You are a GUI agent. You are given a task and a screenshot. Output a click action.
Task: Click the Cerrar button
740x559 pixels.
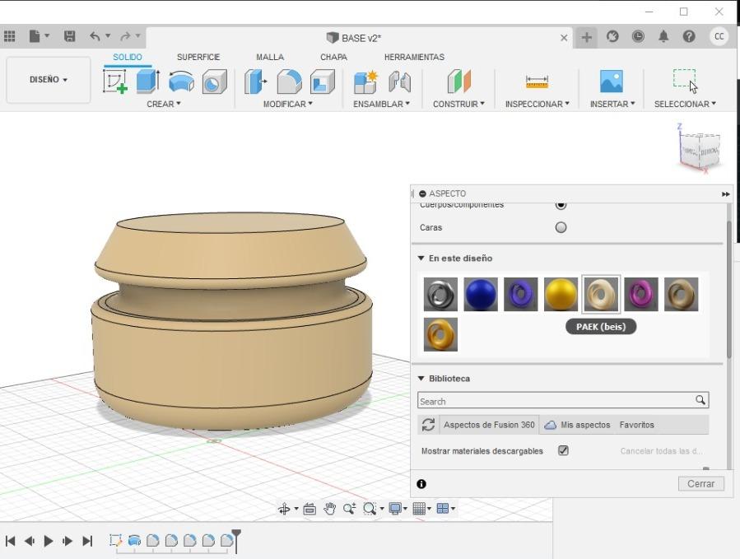[700, 483]
